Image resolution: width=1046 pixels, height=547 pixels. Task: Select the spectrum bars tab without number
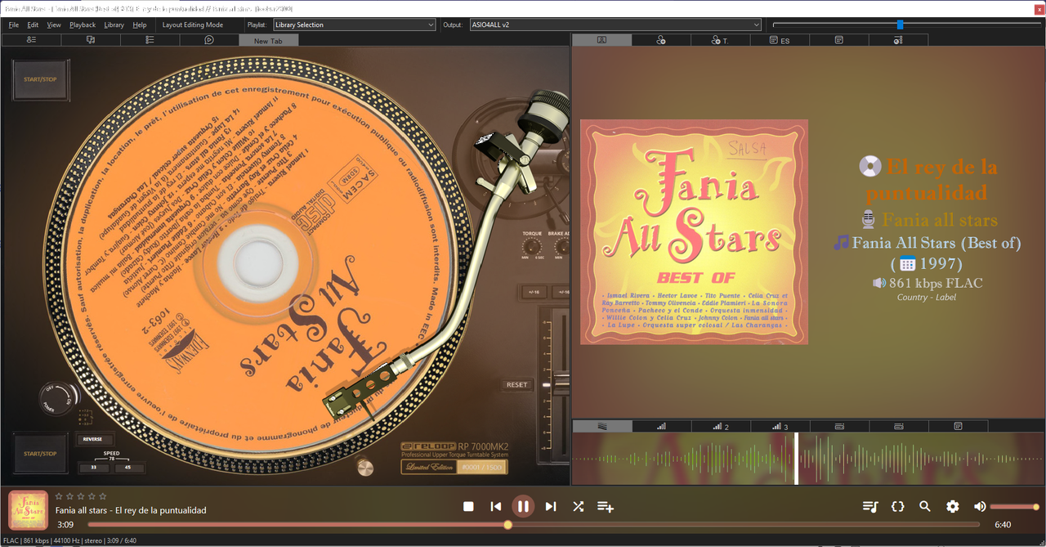661,426
